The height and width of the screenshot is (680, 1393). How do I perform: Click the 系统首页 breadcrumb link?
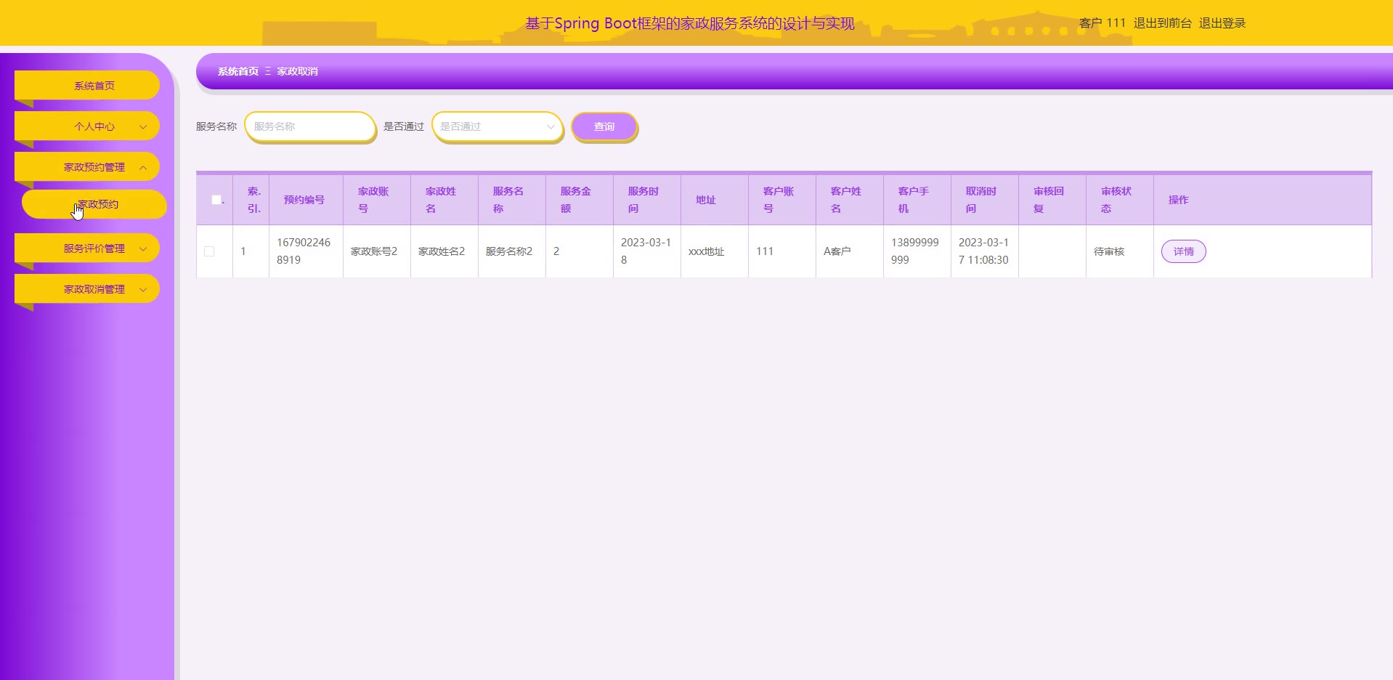(238, 71)
